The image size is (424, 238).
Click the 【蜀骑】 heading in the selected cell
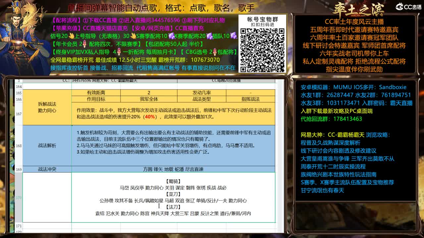173,181
